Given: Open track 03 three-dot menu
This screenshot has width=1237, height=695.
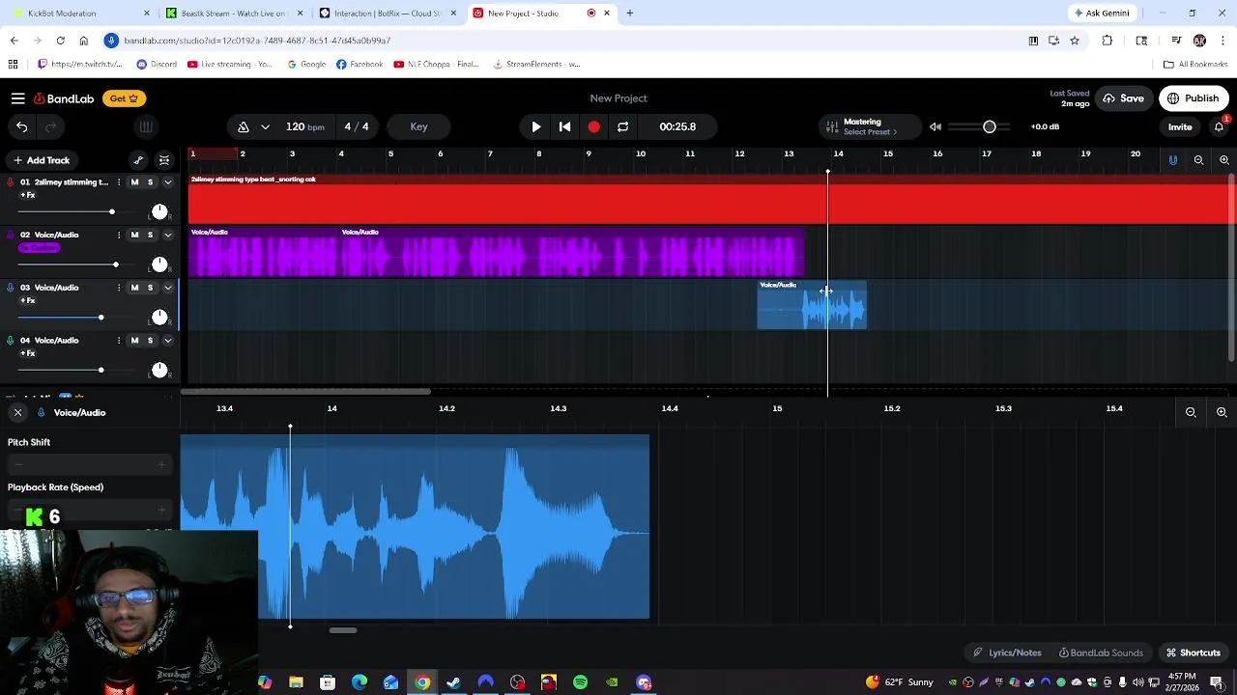Looking at the screenshot, I should 119,288.
